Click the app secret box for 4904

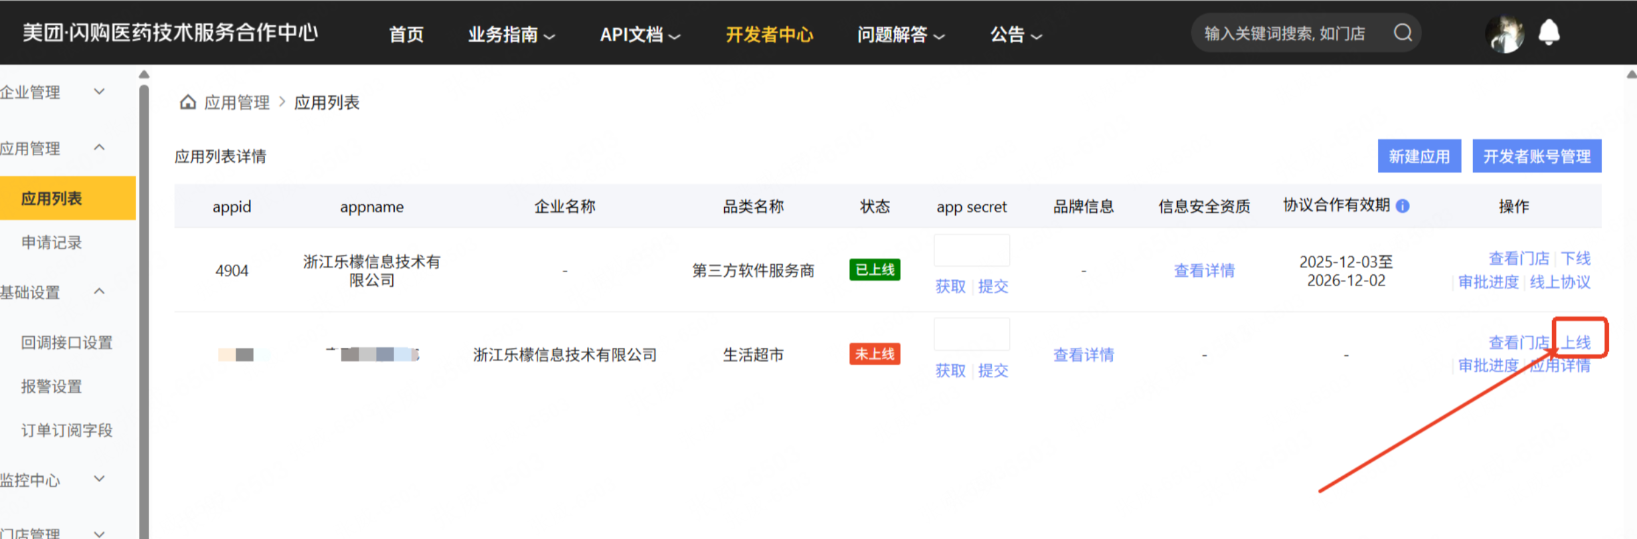[972, 251]
